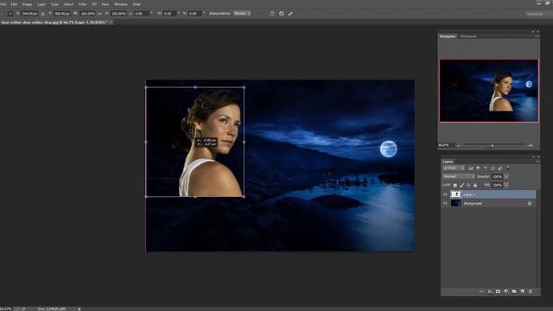Image resolution: width=553 pixels, height=311 pixels.
Task: Switch to the Navigator tab
Action: click(x=448, y=36)
